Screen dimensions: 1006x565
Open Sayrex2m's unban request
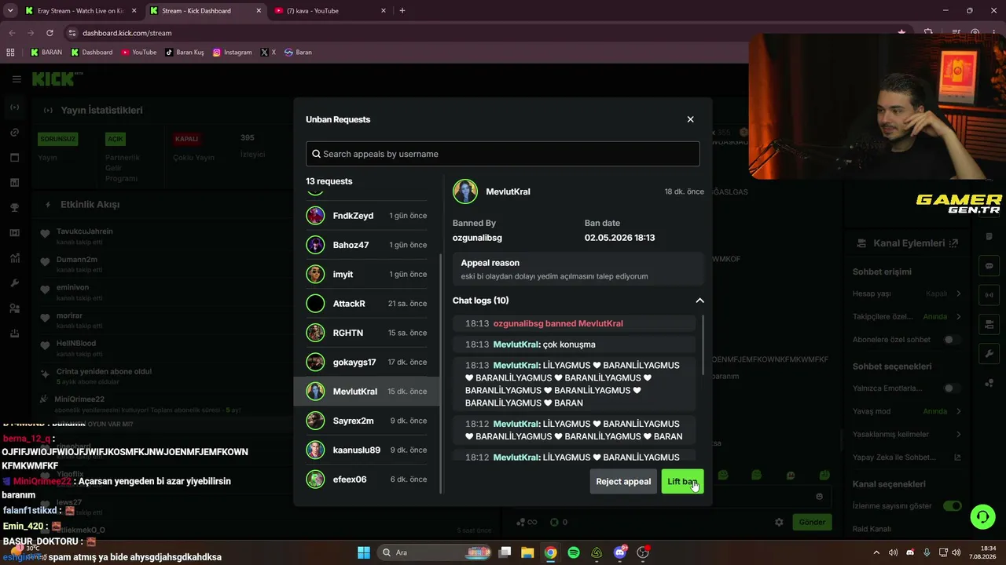pyautogui.click(x=367, y=421)
